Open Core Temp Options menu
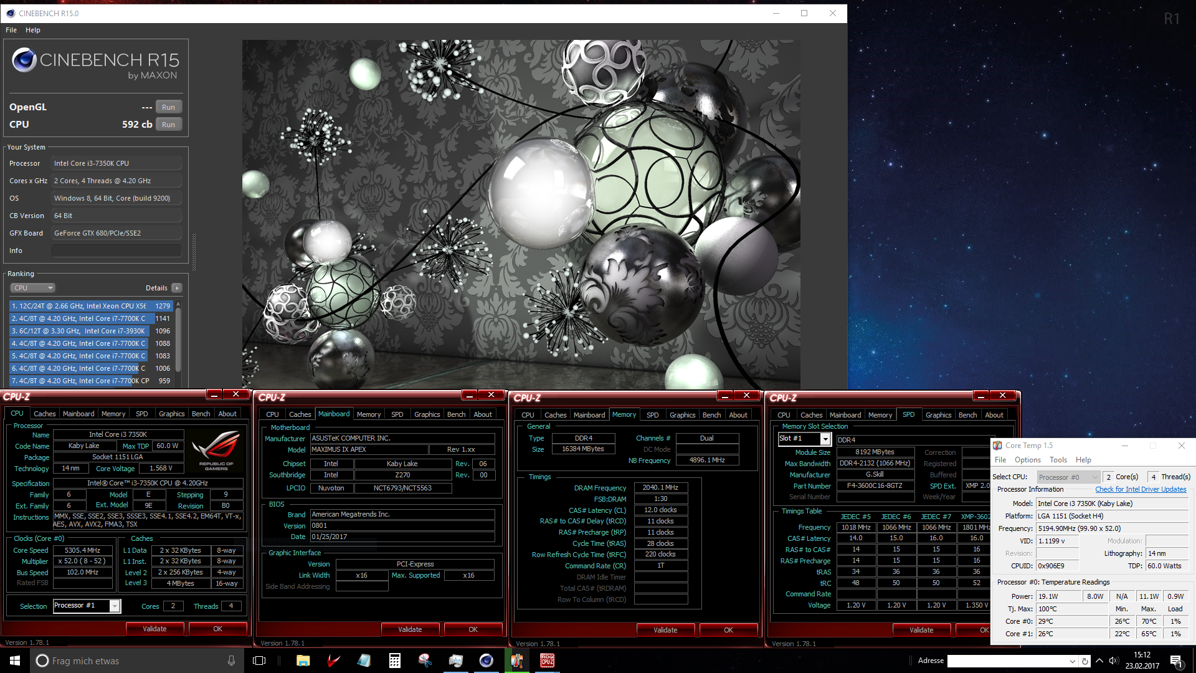The width and height of the screenshot is (1196, 673). click(1027, 460)
